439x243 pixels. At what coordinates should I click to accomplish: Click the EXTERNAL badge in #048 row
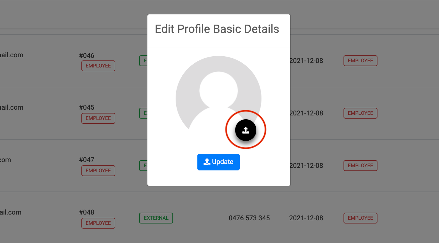pyautogui.click(x=156, y=218)
